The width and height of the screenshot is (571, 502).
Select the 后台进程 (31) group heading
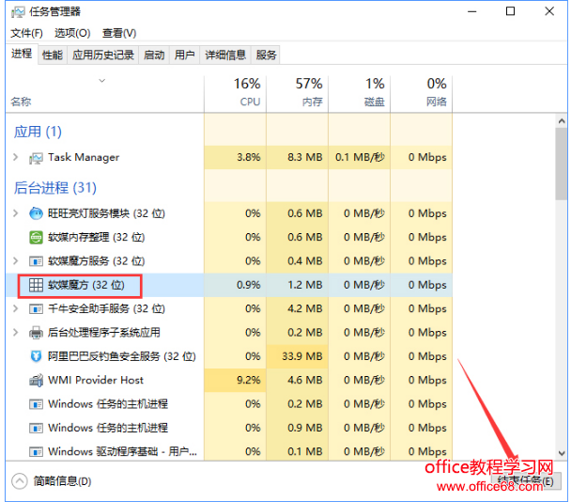(55, 188)
